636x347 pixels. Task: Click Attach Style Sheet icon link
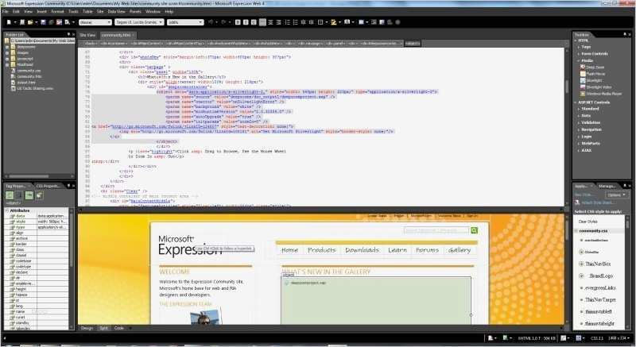[x=594, y=202]
